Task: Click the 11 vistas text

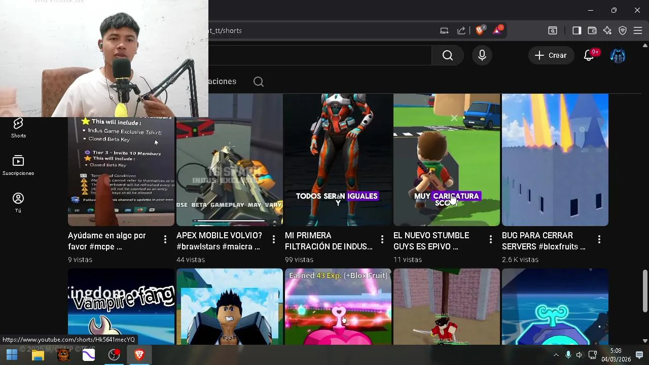Action: (x=408, y=260)
